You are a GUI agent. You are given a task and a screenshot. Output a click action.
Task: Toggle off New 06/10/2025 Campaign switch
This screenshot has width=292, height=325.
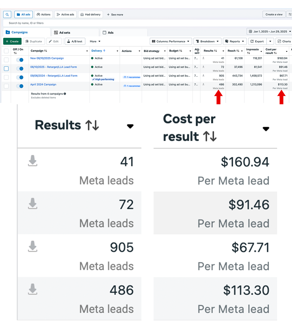click(20, 60)
